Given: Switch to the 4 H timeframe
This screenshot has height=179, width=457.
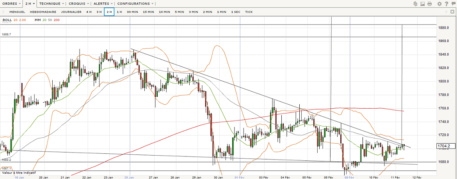Looking at the screenshot, I should (x=89, y=12).
